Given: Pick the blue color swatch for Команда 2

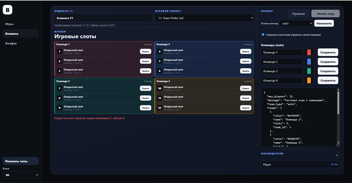Looking at the screenshot, I should coord(309,62).
